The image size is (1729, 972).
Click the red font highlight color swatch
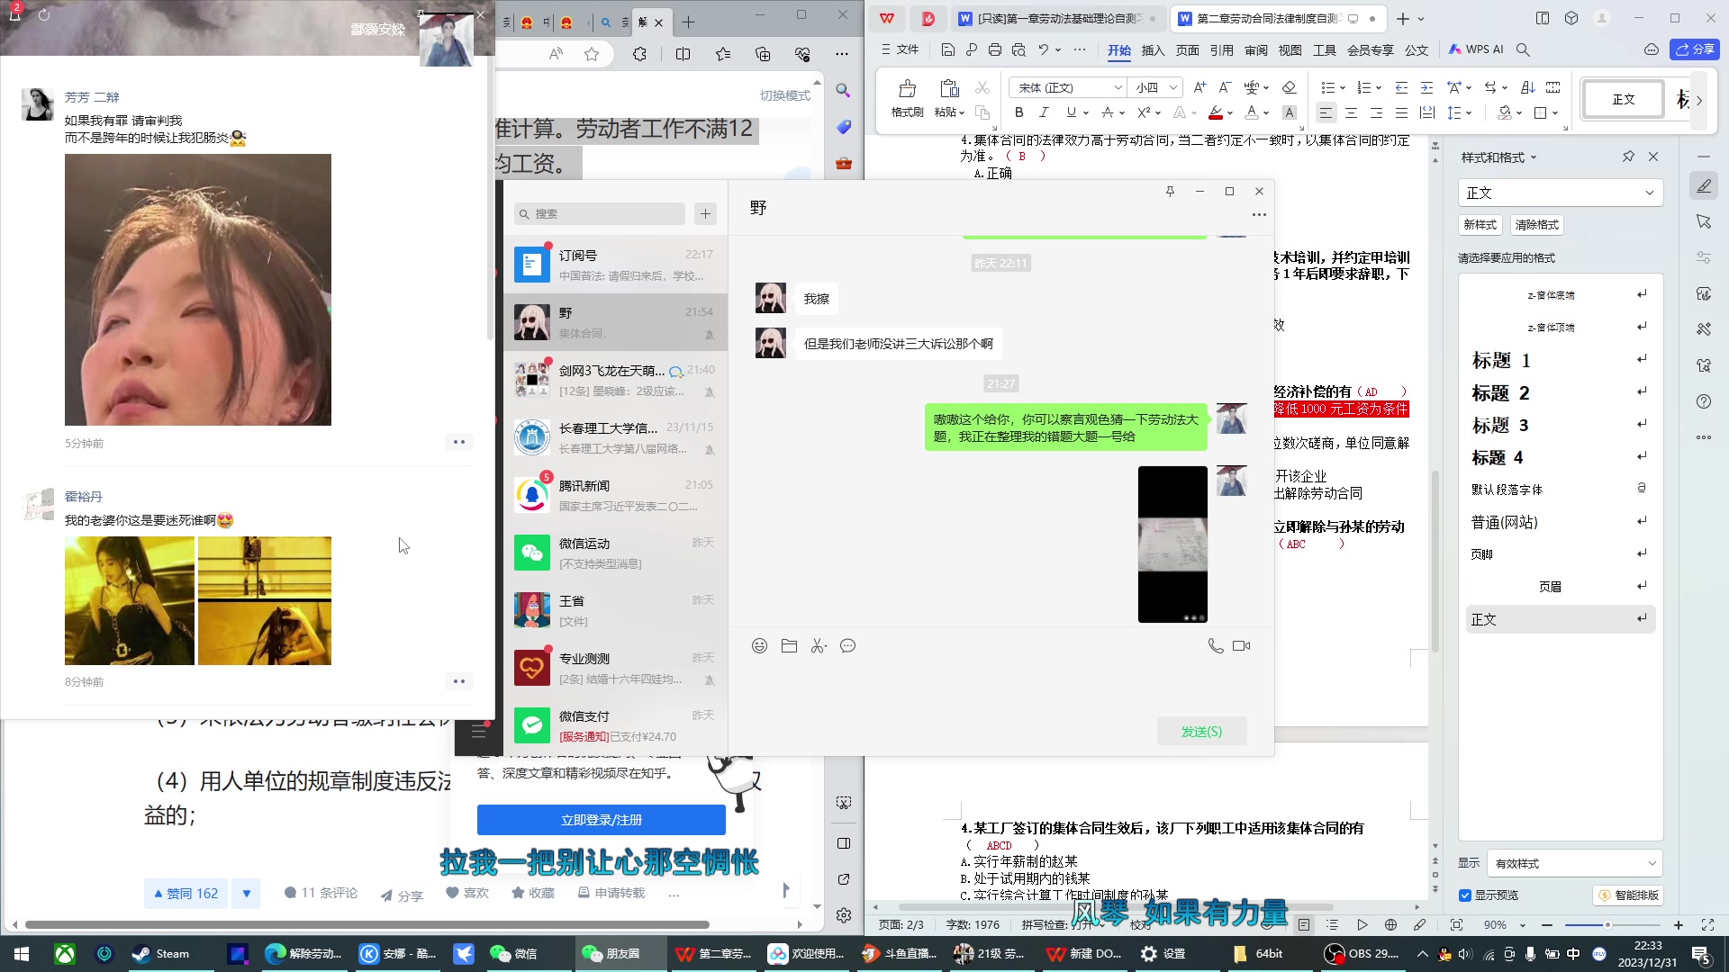tap(1215, 112)
